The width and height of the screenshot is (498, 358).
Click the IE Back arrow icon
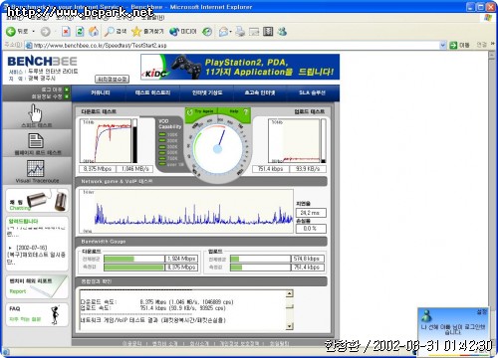click(x=11, y=32)
